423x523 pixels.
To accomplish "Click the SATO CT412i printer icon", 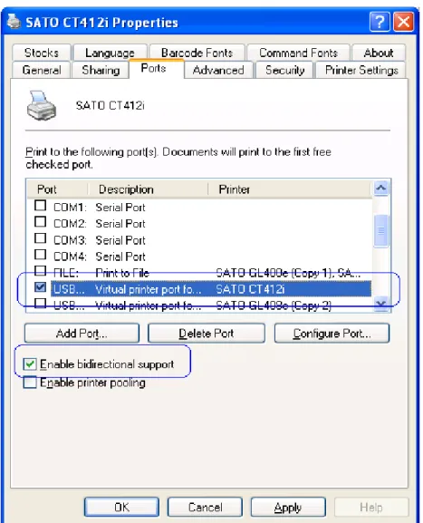I will [x=42, y=106].
